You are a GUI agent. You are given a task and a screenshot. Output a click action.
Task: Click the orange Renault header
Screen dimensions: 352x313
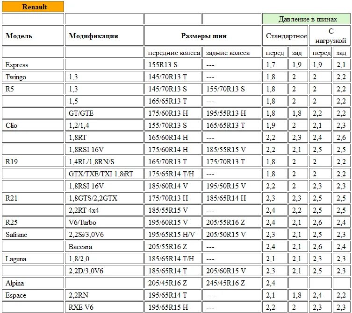(x=33, y=7)
